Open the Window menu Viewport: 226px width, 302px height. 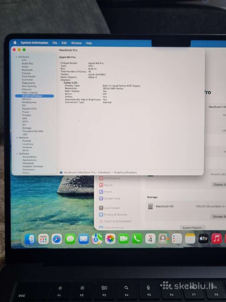point(76,43)
